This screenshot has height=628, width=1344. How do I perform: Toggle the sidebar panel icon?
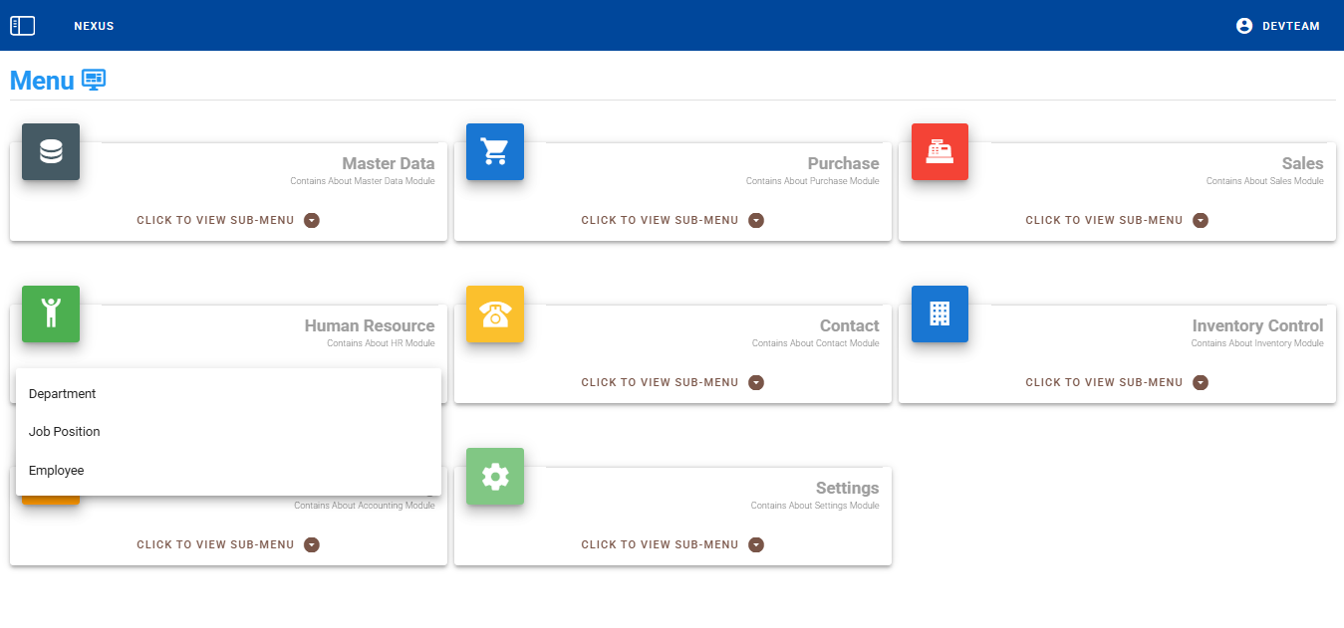click(22, 26)
